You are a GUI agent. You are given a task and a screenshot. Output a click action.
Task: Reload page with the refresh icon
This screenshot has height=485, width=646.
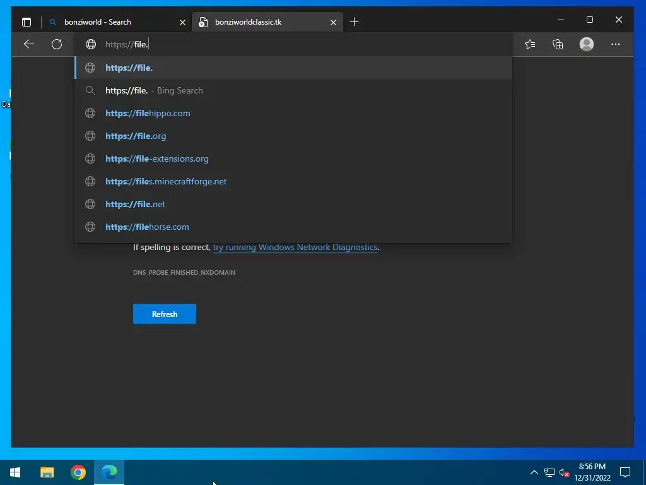57,44
